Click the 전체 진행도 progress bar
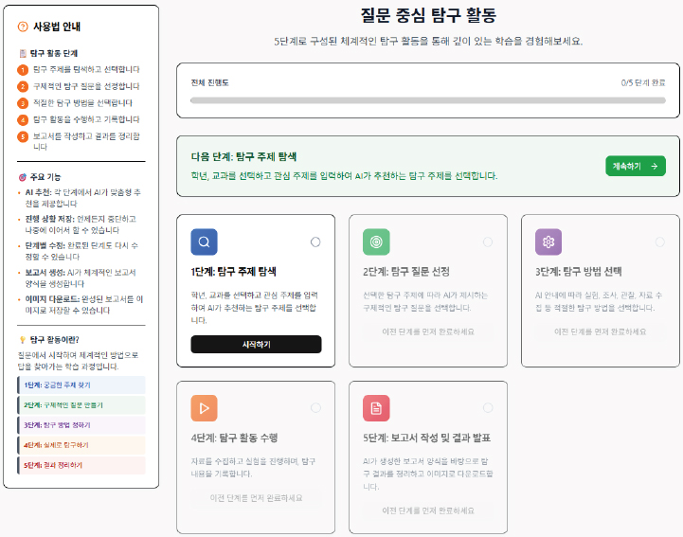Image resolution: width=683 pixels, height=537 pixels. (427, 99)
